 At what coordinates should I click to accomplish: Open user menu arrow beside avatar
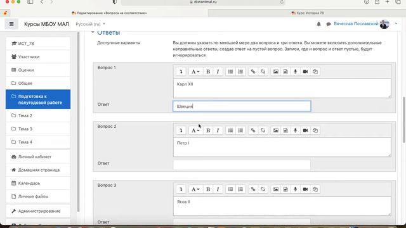point(396,23)
